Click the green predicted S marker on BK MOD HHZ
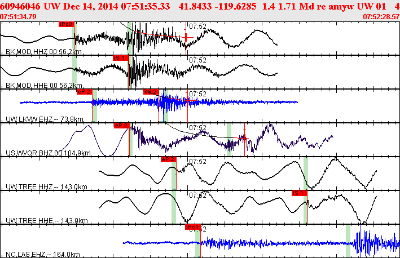The width and height of the screenshot is (400, 258). pyautogui.click(x=129, y=38)
